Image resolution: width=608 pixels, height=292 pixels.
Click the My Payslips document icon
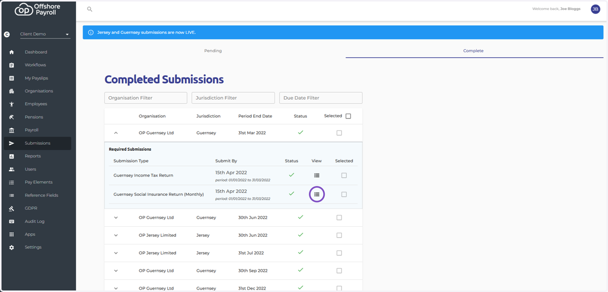pyautogui.click(x=12, y=78)
